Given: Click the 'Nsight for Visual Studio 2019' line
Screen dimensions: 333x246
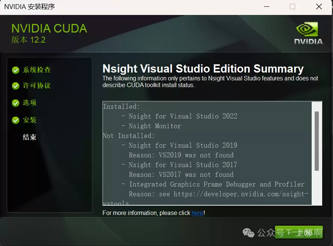Looking at the screenshot, I should tap(183, 145).
